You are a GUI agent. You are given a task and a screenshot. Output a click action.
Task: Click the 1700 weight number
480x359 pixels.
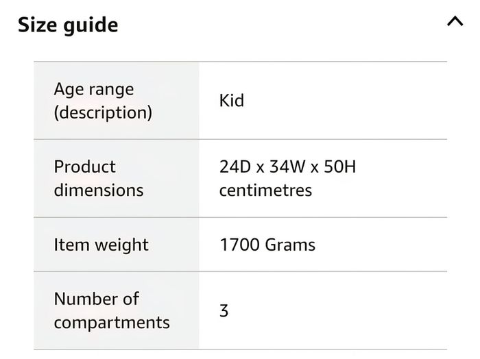pos(240,245)
